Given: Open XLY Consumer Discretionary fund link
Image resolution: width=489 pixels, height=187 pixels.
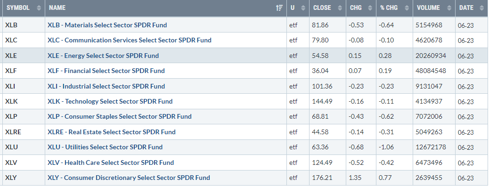Looking at the screenshot, I should point(129,178).
